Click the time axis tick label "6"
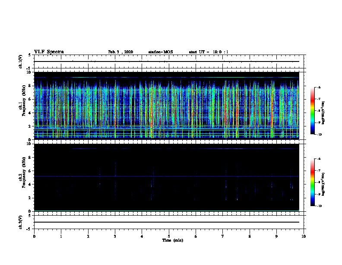This screenshot has height=265, width=342. pos(196,236)
